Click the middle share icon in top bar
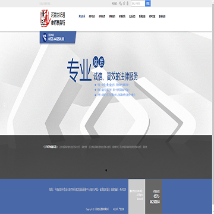Viewport: 214px width, 214px height. 124,4
